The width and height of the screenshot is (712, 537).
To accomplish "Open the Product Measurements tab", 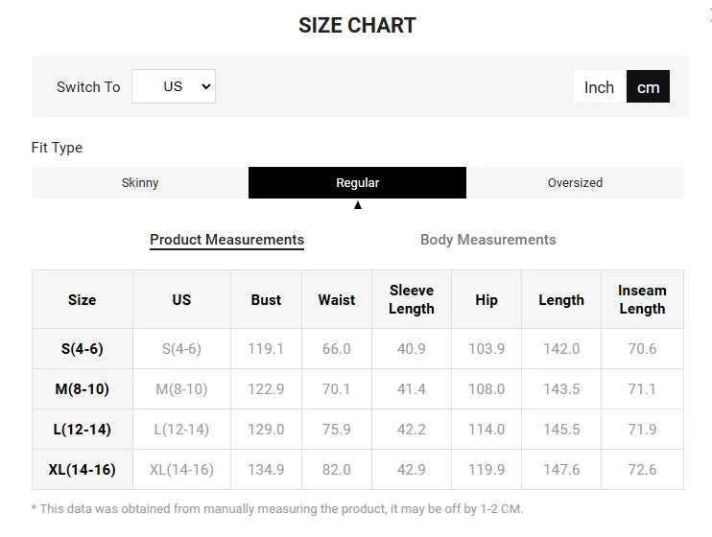I will pyautogui.click(x=226, y=240).
